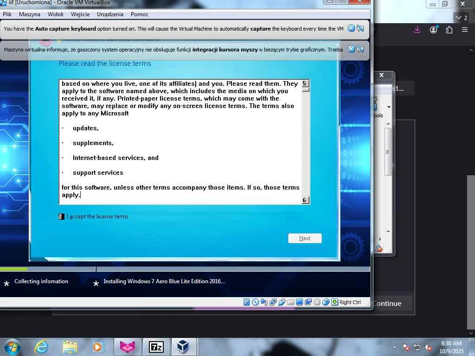Click the Action Center flag tray icon
Screen dimensions: 475x356
pyautogui.click(x=406, y=348)
